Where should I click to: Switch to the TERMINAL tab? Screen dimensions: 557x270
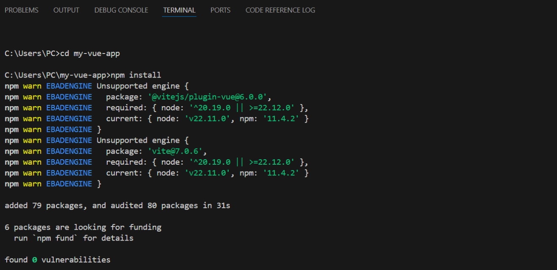tap(179, 10)
